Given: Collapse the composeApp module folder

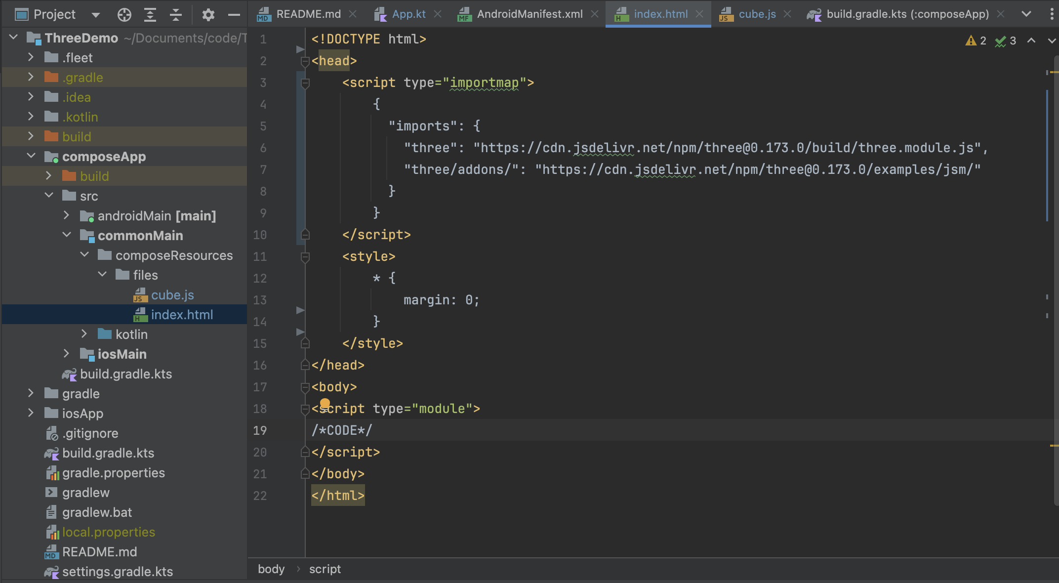Looking at the screenshot, I should 31,156.
